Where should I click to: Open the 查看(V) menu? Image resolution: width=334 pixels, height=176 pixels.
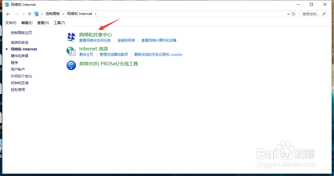[43, 23]
